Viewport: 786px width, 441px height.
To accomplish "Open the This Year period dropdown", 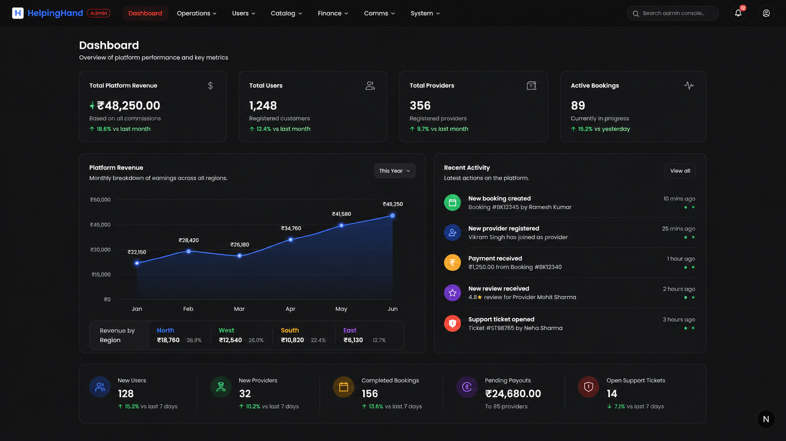I will pyautogui.click(x=394, y=171).
